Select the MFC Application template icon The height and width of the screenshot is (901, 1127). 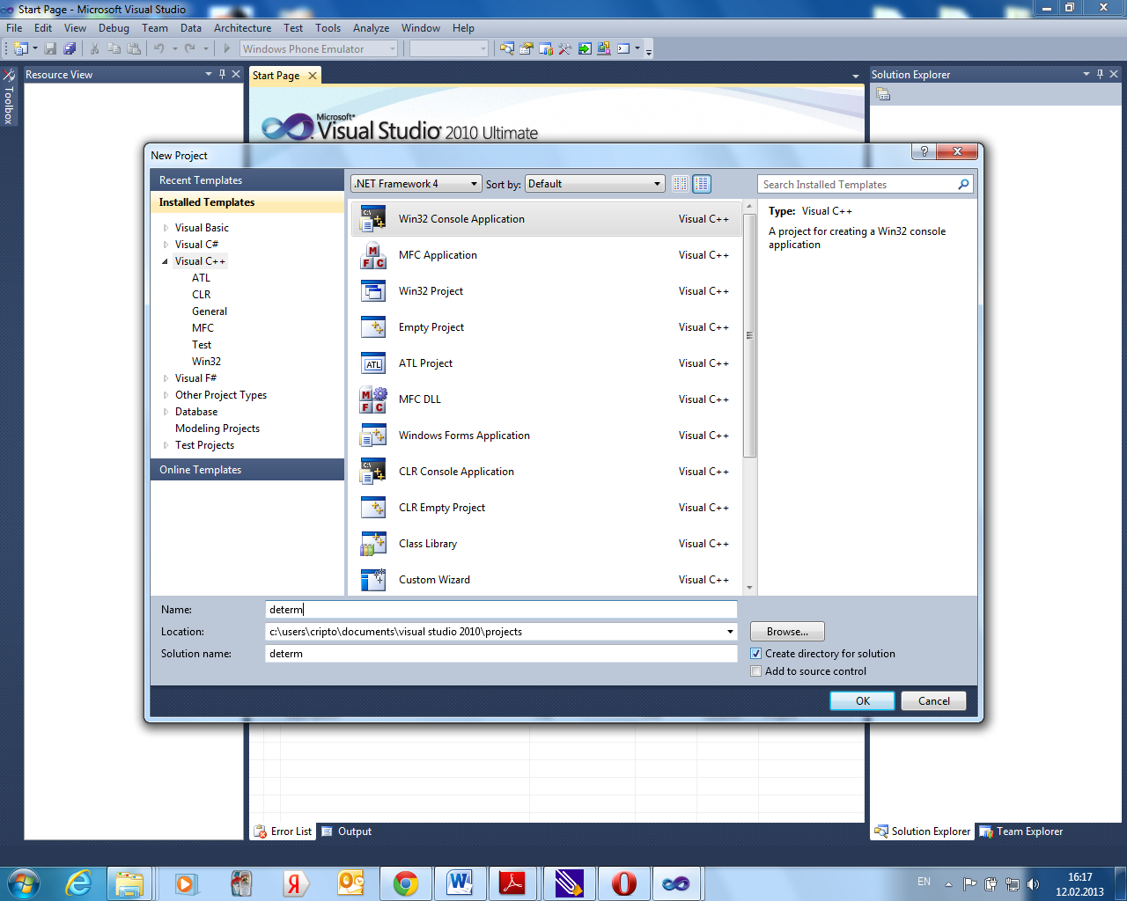(373, 255)
